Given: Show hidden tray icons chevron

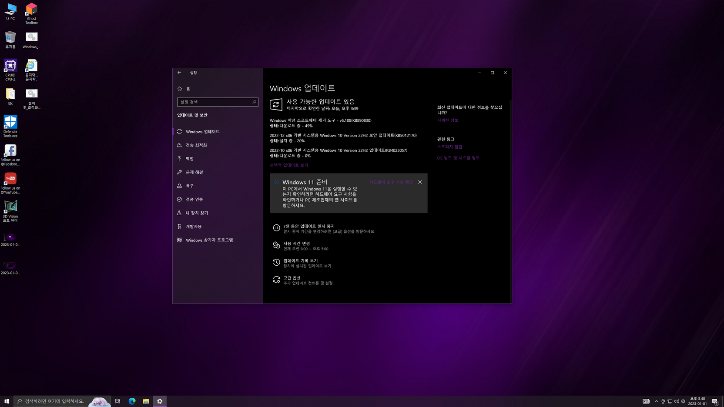Looking at the screenshot, I should 656,401.
